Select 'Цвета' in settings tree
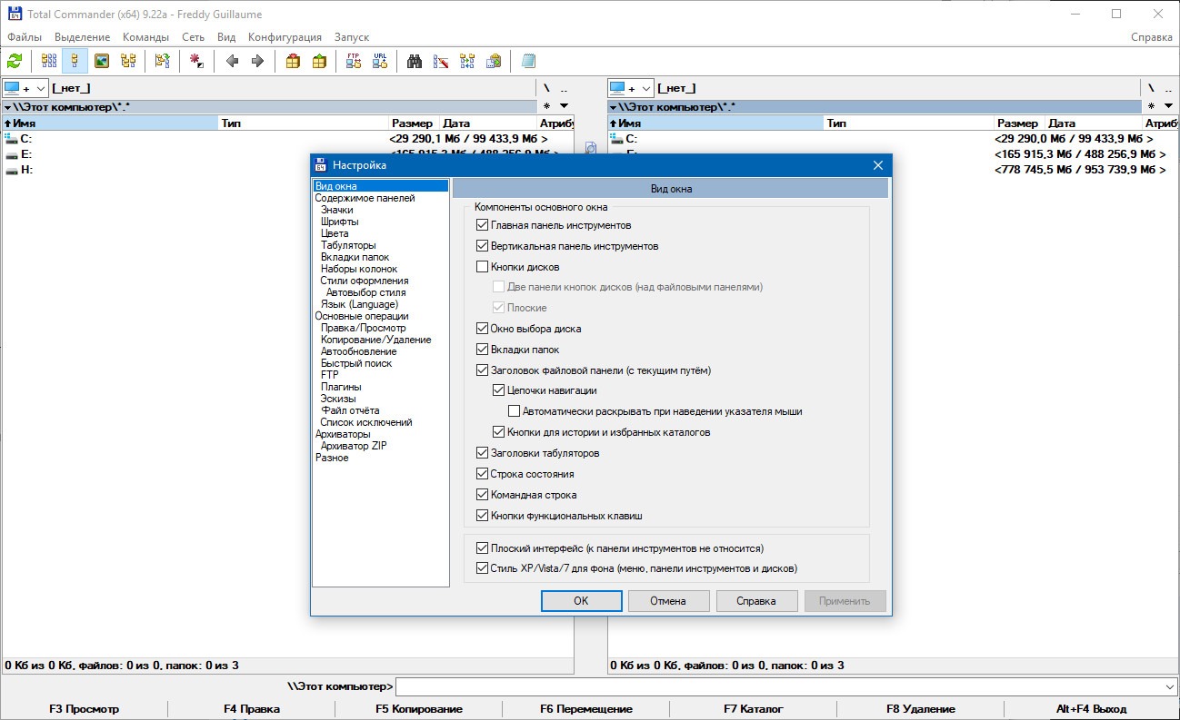Image resolution: width=1180 pixels, height=720 pixels. click(335, 233)
